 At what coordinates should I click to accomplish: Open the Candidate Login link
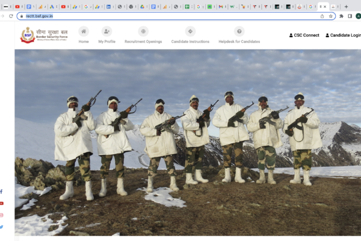tap(344, 36)
